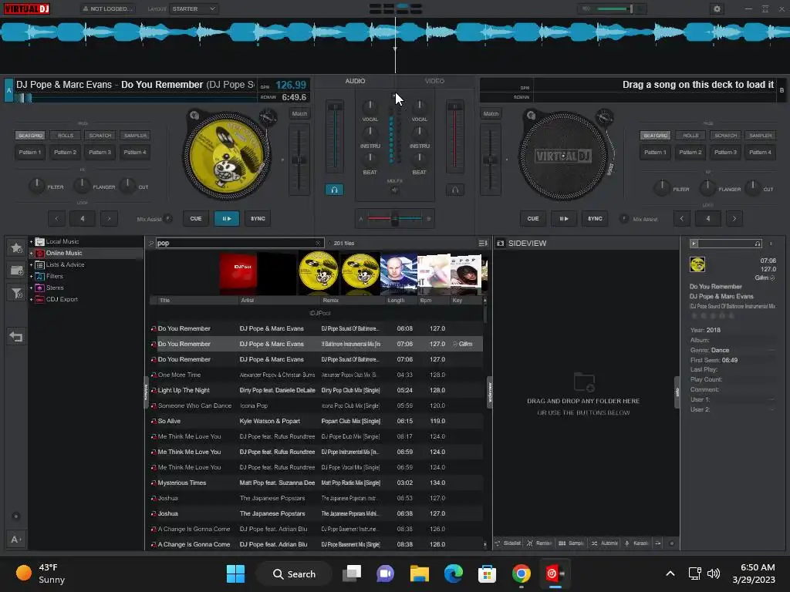Increase deck B loop length
790x592 pixels.
[734, 218]
